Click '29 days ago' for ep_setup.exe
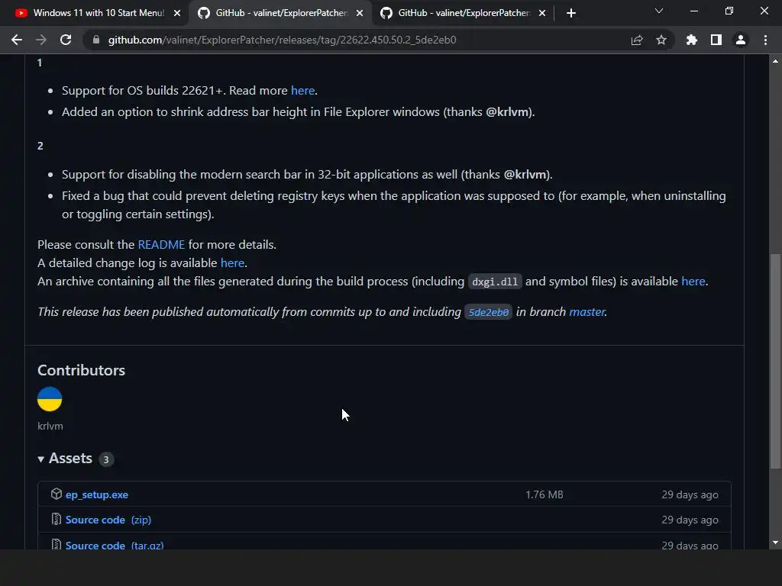 pos(690,494)
